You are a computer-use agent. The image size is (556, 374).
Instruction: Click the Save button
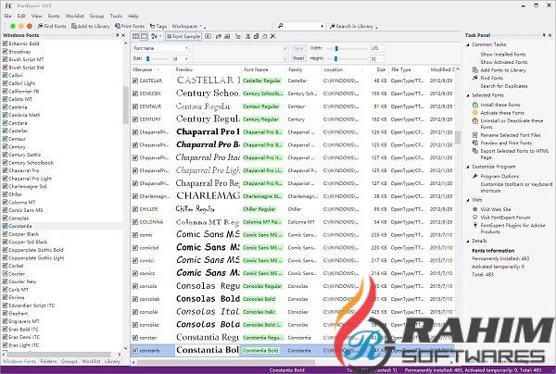pyautogui.click(x=298, y=48)
